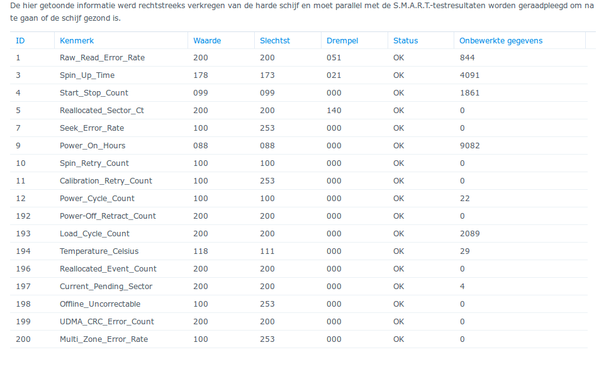Viewport: 599px width, 384px height.
Task: Select the Raw_Read_Error_Rate row
Action: 102,58
